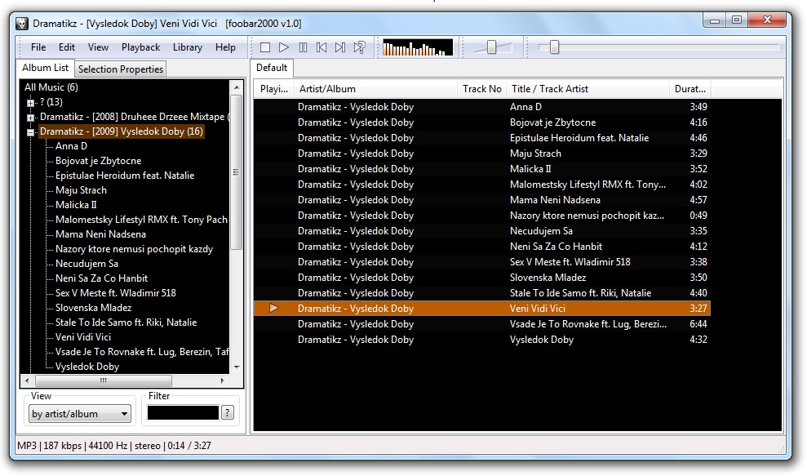Click the playing indicator arrow on Veni Vidi Vici row
This screenshot has height=476, width=807.
pyautogui.click(x=274, y=308)
